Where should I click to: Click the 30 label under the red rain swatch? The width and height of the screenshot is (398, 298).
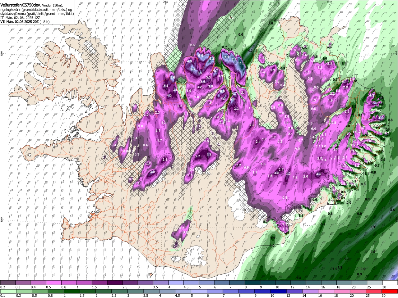[x=384, y=296]
